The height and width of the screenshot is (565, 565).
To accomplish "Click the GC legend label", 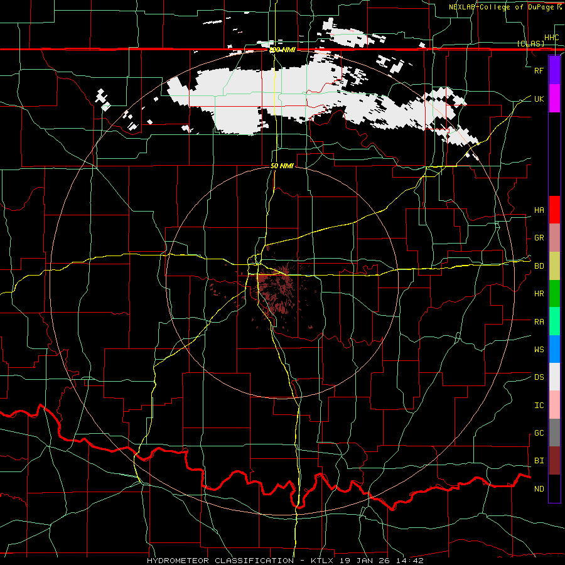I will pyautogui.click(x=539, y=433).
